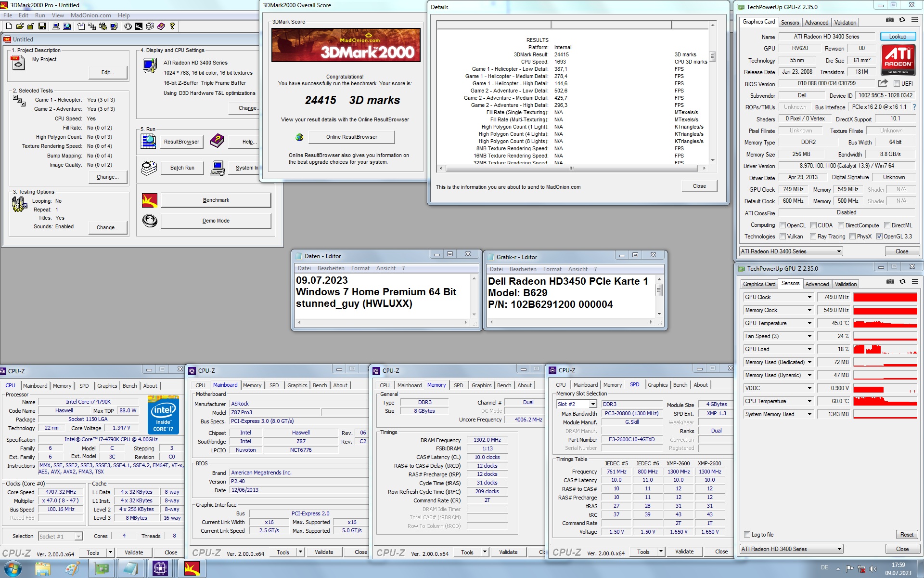Image resolution: width=924 pixels, height=578 pixels.
Task: Click the Benchmark button in 3DMark2000
Action: pos(216,200)
